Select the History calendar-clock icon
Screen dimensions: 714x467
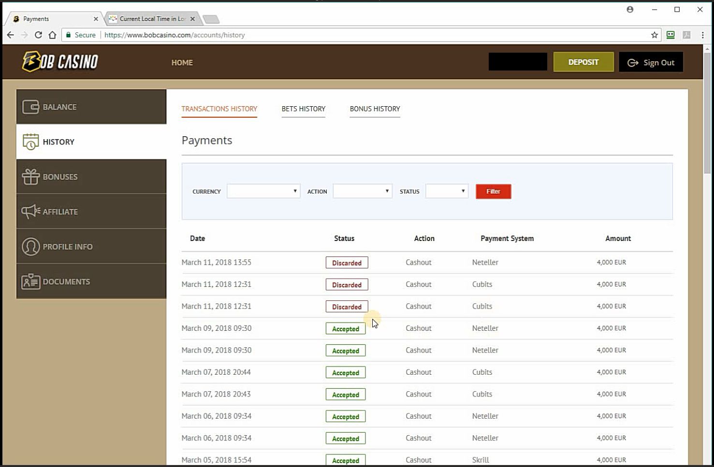coord(30,142)
